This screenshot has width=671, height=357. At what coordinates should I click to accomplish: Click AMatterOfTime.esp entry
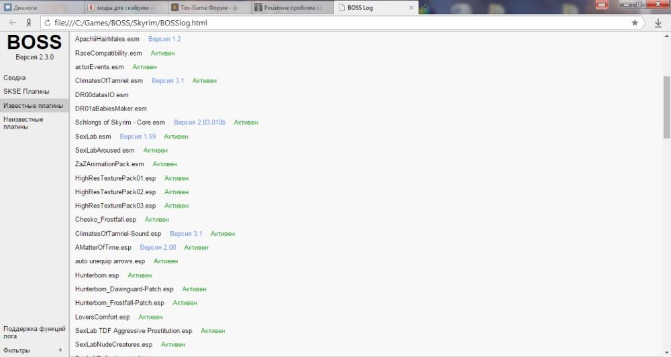click(103, 247)
